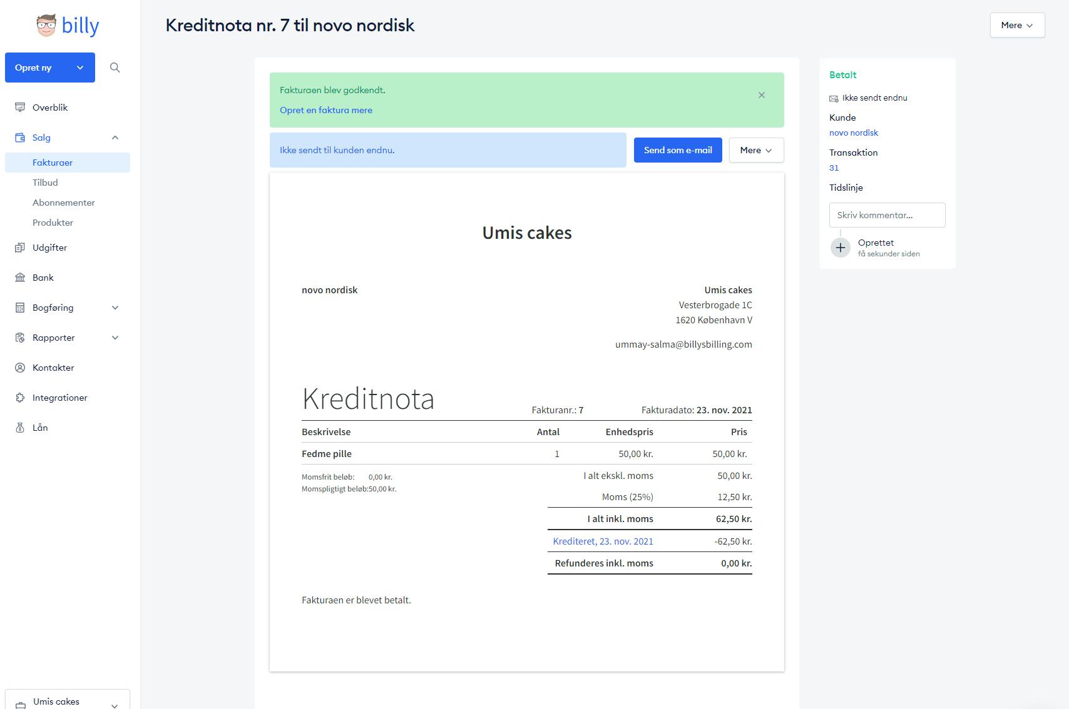Click the Fakturaen er blevet betalt text
This screenshot has height=709, width=1069.
(x=356, y=600)
